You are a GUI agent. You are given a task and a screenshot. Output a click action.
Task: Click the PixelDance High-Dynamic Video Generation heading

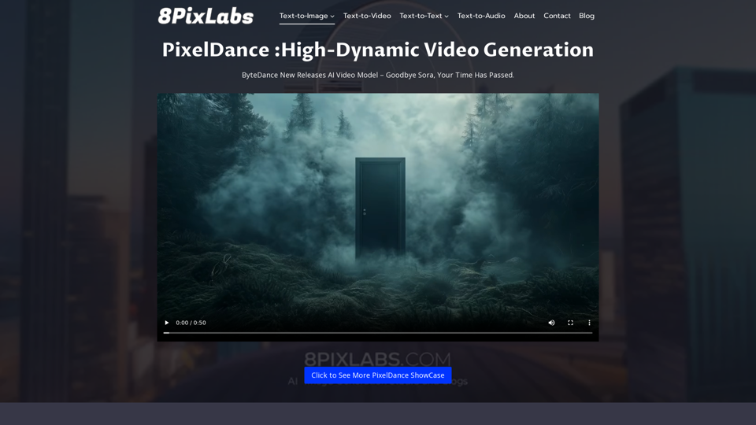[378, 50]
